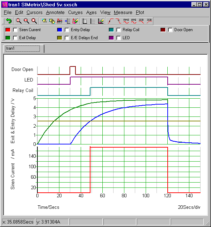Image resolution: width=211 pixels, height=227 pixels.
Task: Click the green Exit Delay color swatch
Action: (x=8, y=38)
